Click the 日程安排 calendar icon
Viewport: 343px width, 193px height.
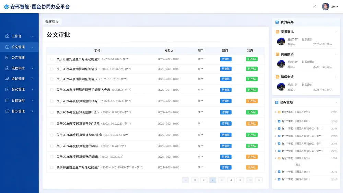coord(7,100)
